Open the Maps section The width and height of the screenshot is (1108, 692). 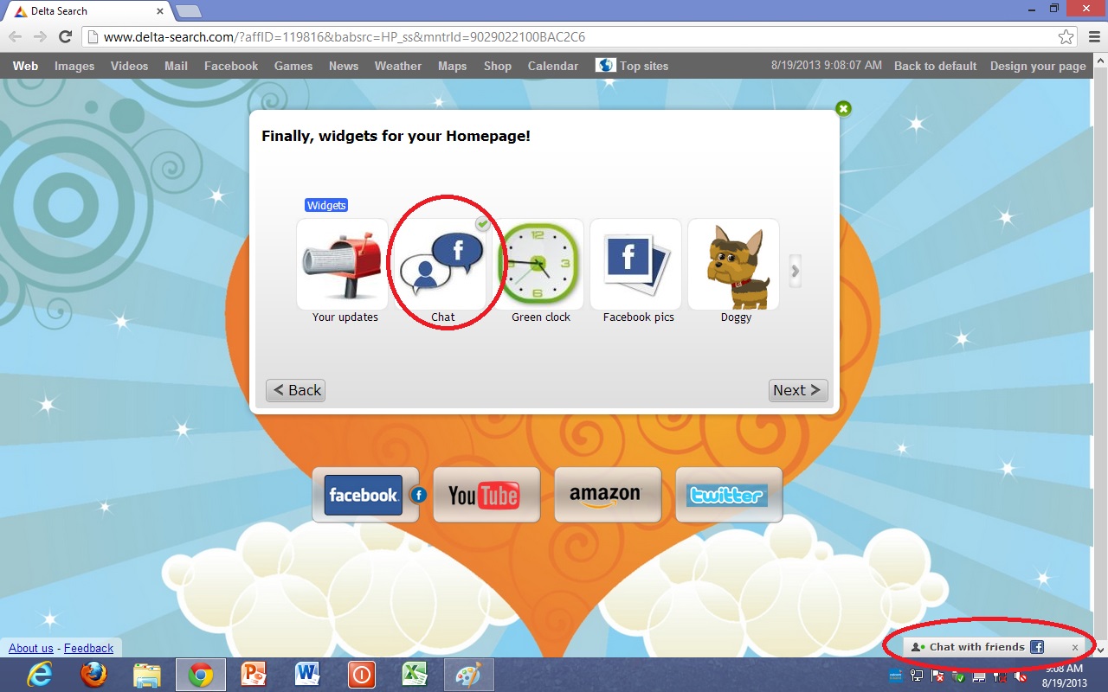click(x=452, y=66)
